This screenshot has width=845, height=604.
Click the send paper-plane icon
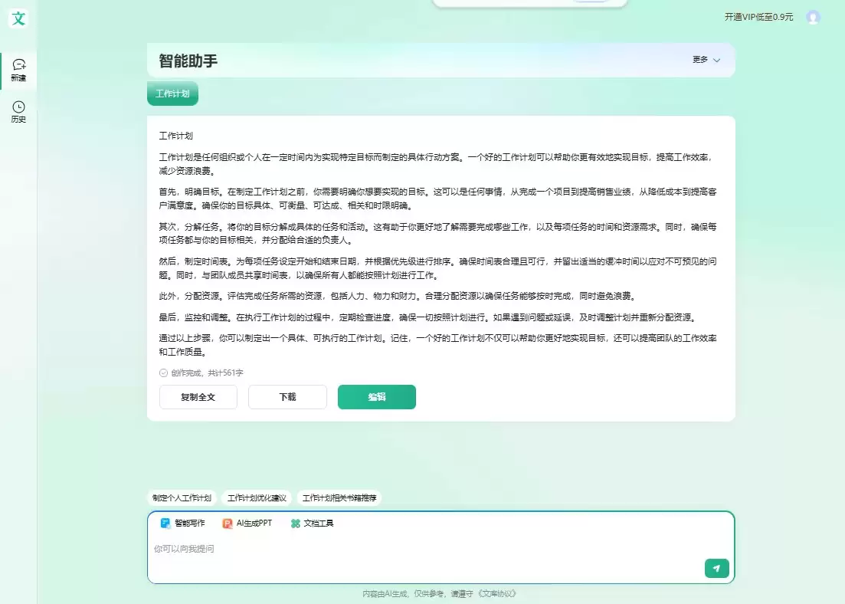pos(716,568)
